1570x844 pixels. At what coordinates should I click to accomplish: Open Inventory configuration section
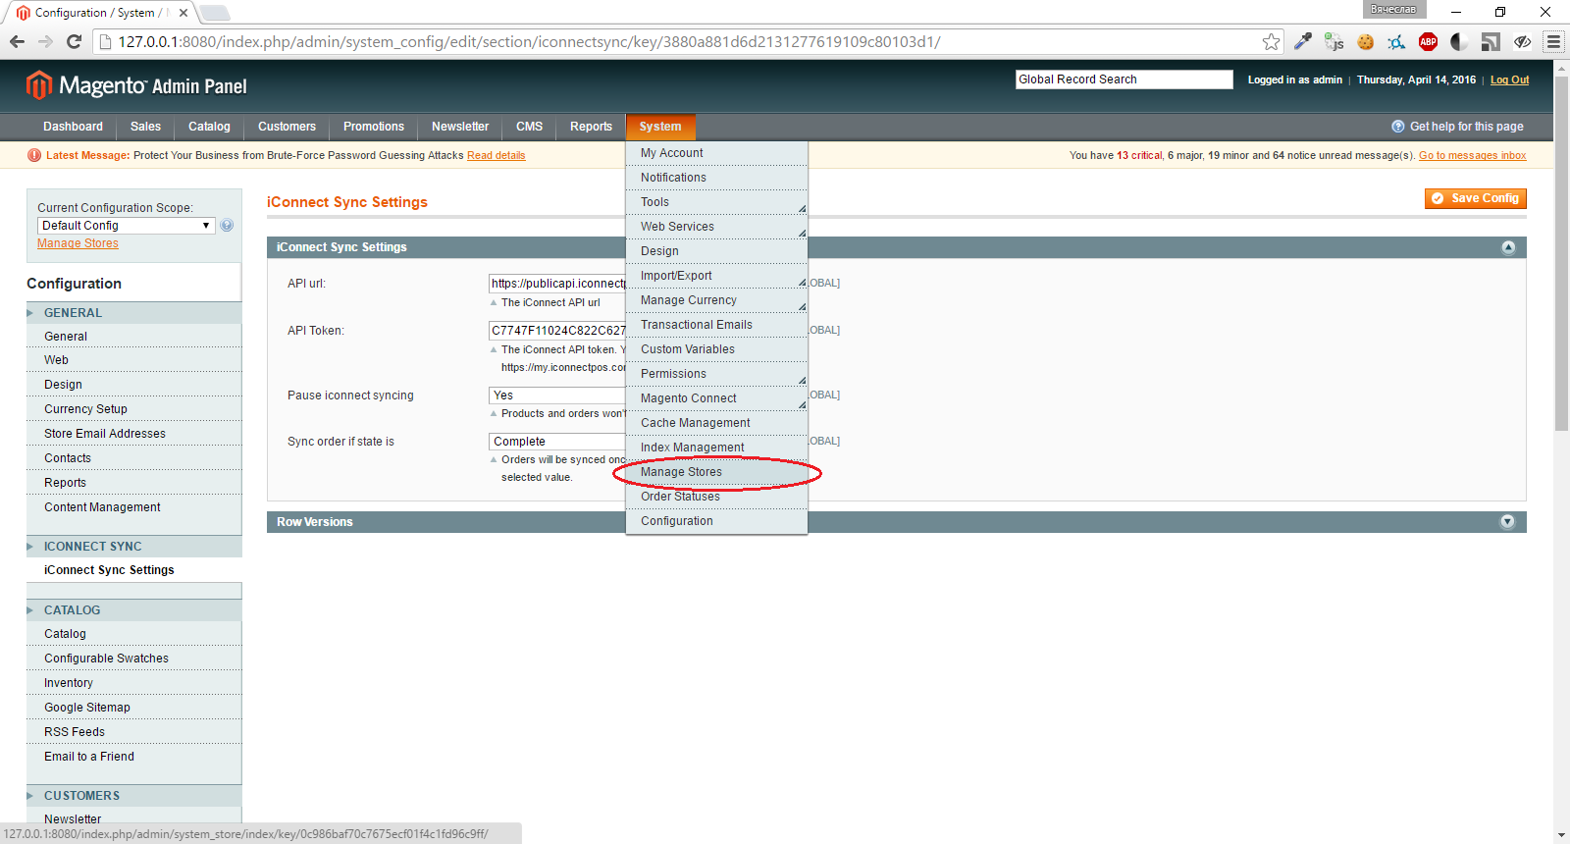[x=133, y=683]
